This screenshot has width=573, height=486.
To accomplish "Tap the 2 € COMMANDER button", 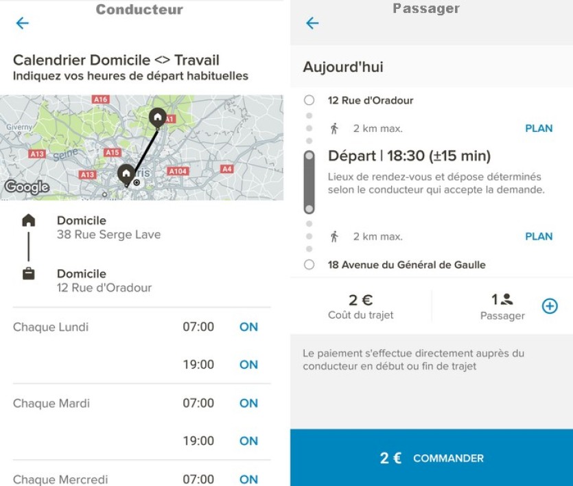I will [432, 457].
